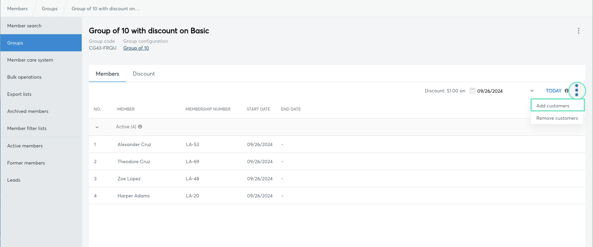
Task: Switch to the Members tab
Action: tap(107, 74)
